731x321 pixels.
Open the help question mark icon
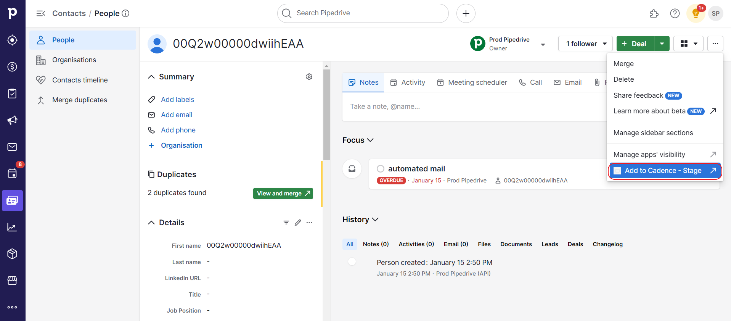[x=675, y=13]
